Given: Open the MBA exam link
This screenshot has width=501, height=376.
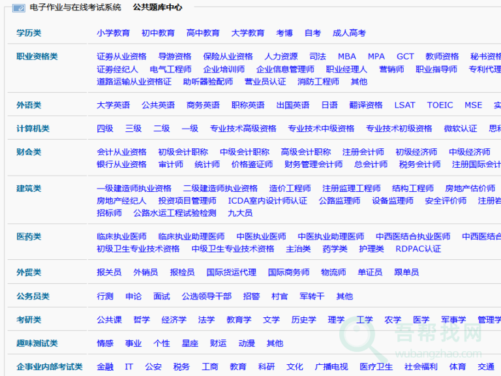Looking at the screenshot, I should [x=346, y=57].
